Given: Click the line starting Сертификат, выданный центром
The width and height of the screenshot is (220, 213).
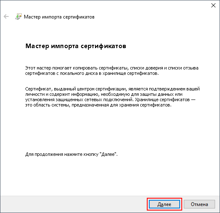Looking at the screenshot, I should 112,89.
